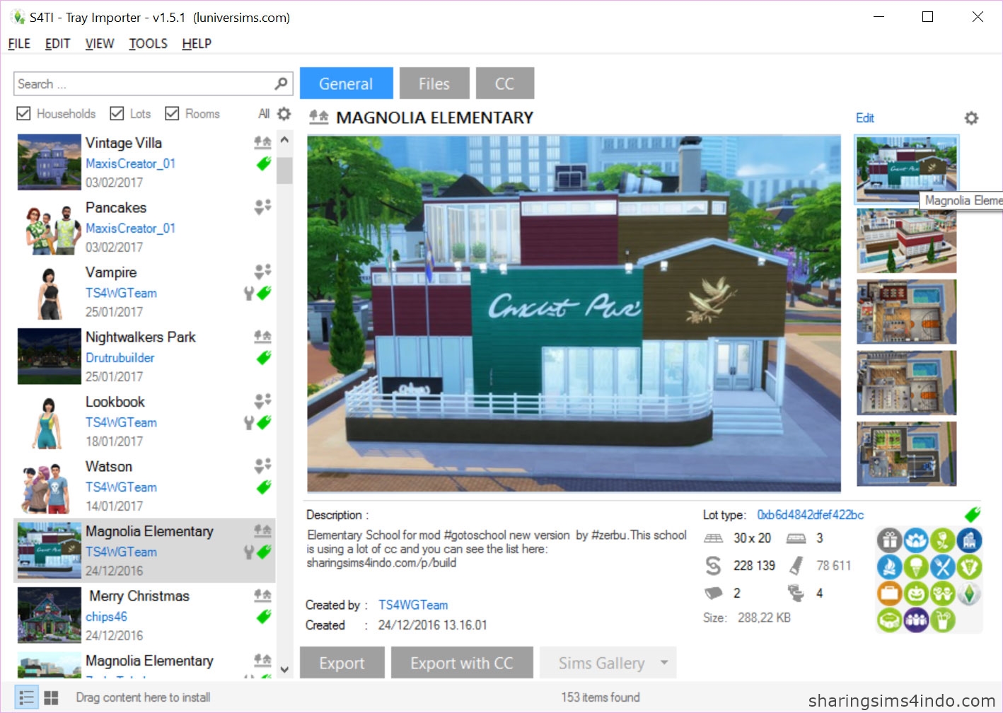Screen dimensions: 1003x713
Task: Open the TOOLS menu
Action: pos(148,44)
